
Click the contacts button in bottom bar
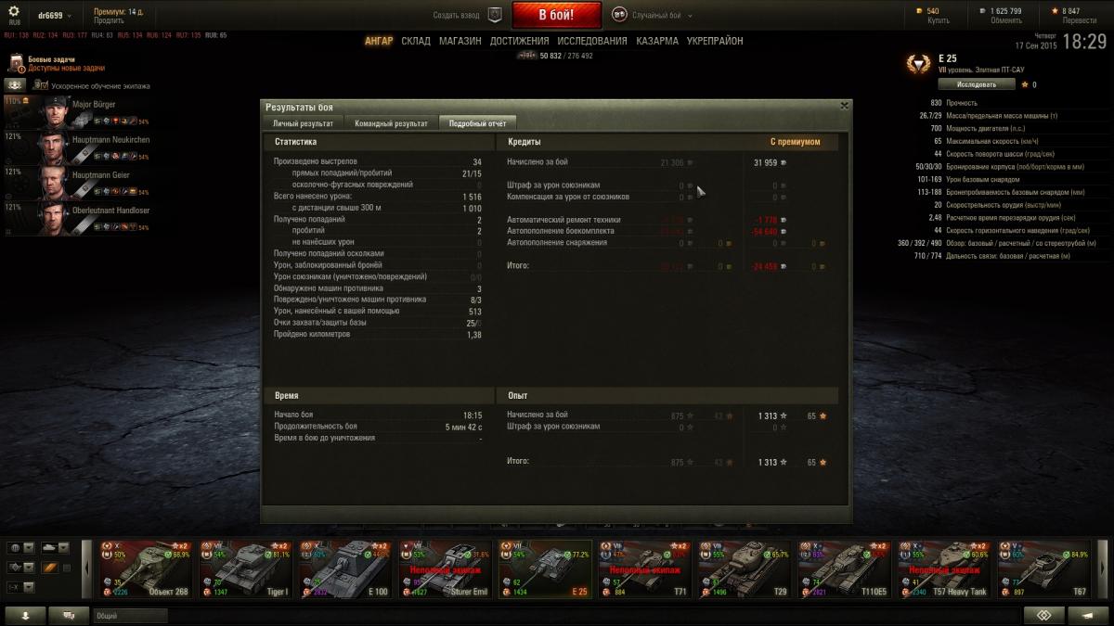pos(26,616)
